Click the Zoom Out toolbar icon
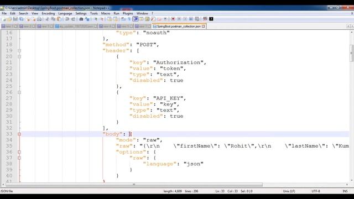Screen dimensions: 354x199 (102, 19)
